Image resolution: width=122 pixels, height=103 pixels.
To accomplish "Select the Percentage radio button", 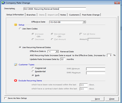I will pyautogui.click(x=52, y=34).
